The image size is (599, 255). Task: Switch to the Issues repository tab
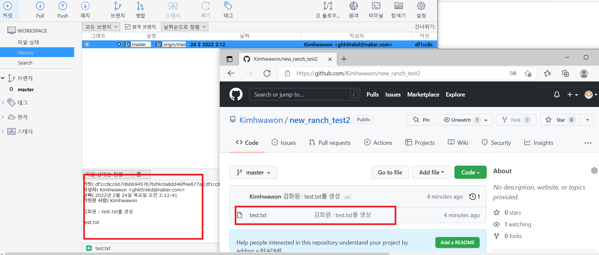284,142
